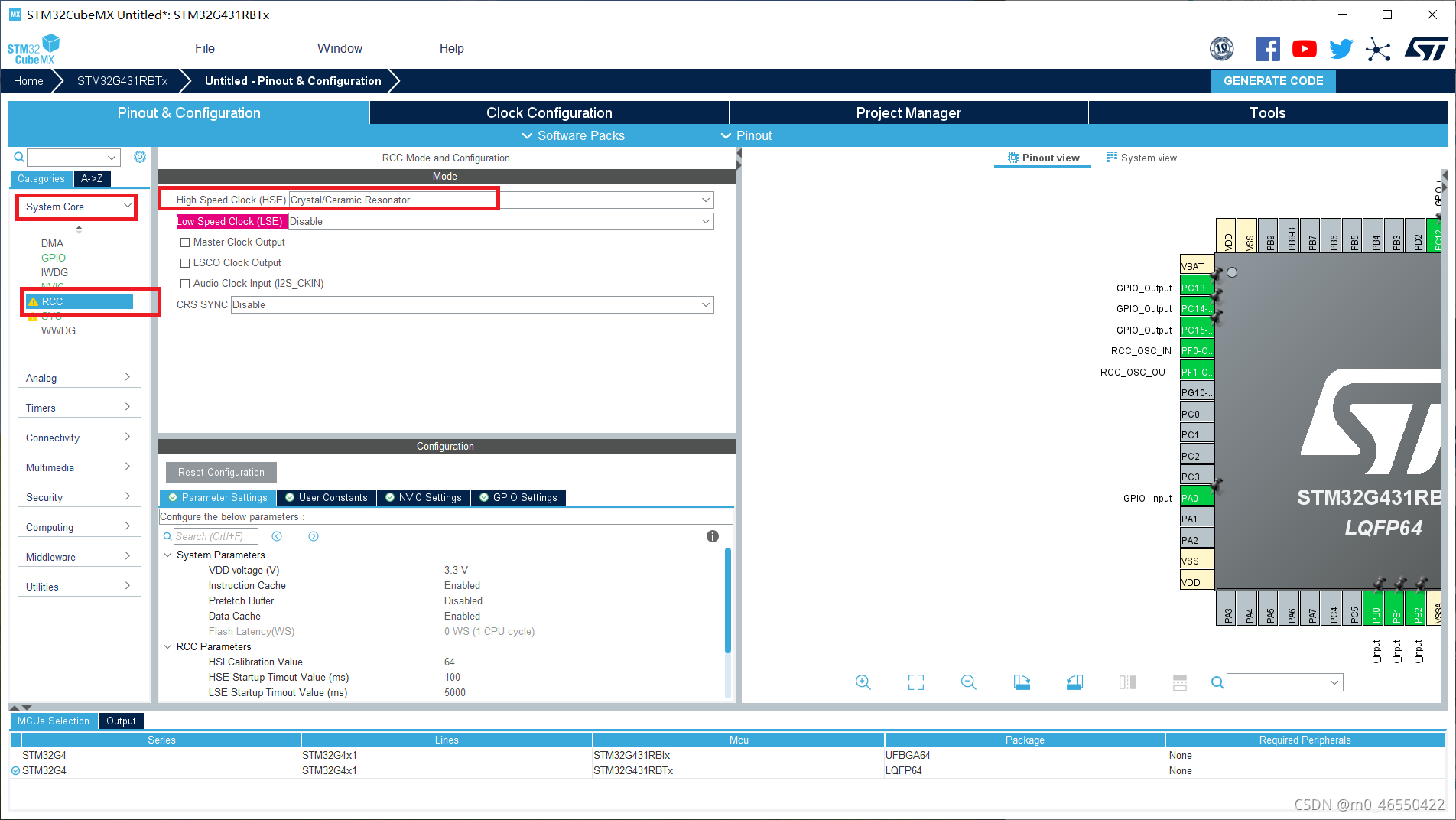Open the Software Packs dropdown

click(573, 135)
